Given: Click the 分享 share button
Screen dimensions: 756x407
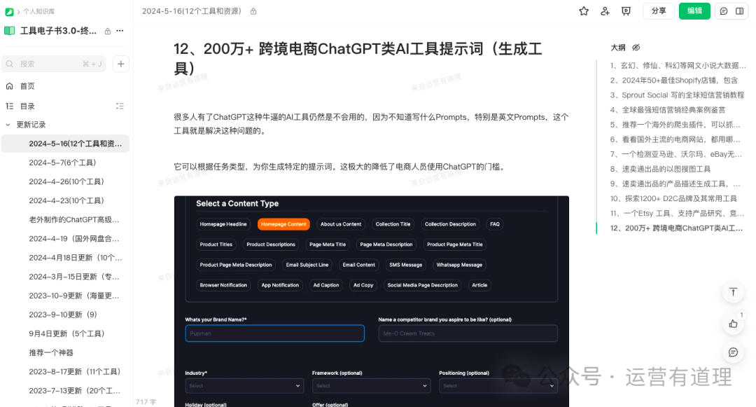Looking at the screenshot, I should click(x=658, y=11).
